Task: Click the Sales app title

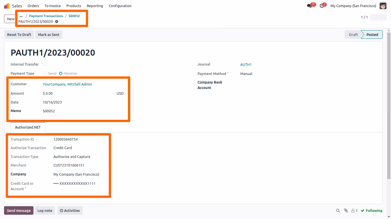Action: [x=17, y=6]
